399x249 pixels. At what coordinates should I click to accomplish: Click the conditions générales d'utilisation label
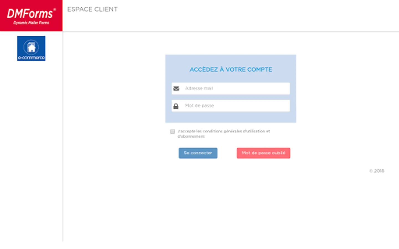pyautogui.click(x=224, y=134)
